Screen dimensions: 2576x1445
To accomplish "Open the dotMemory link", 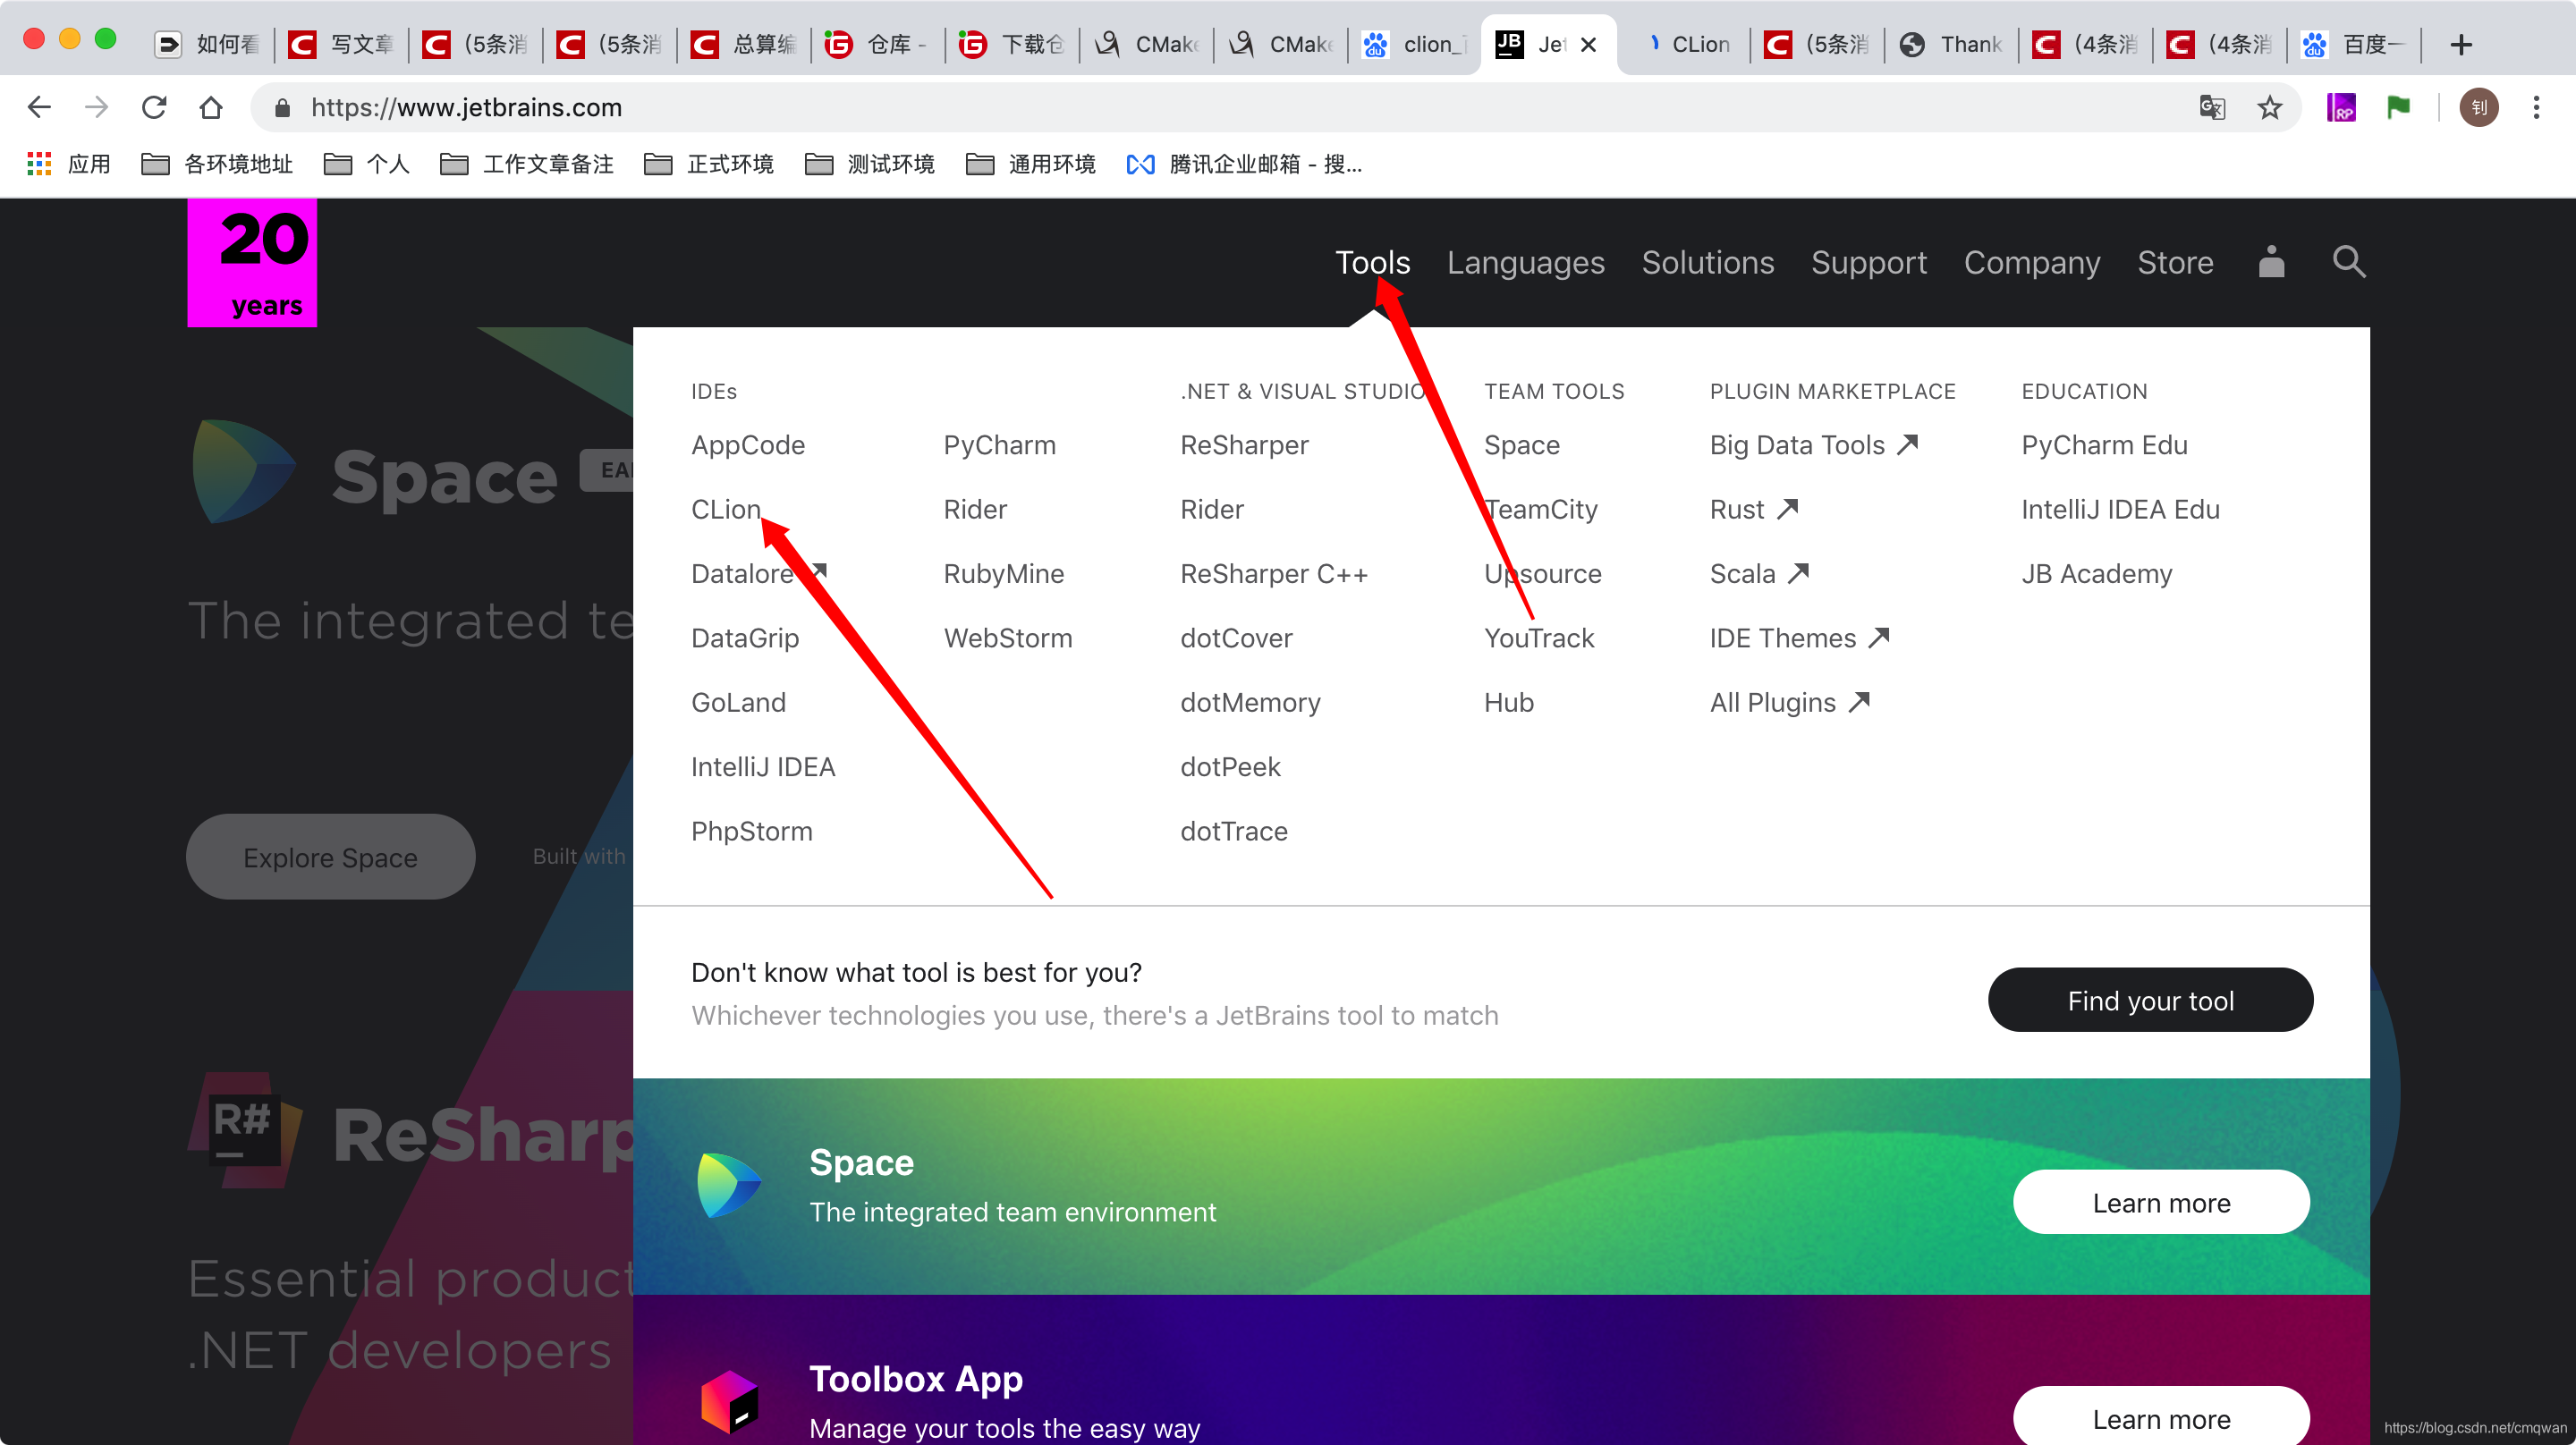I will click(1250, 702).
